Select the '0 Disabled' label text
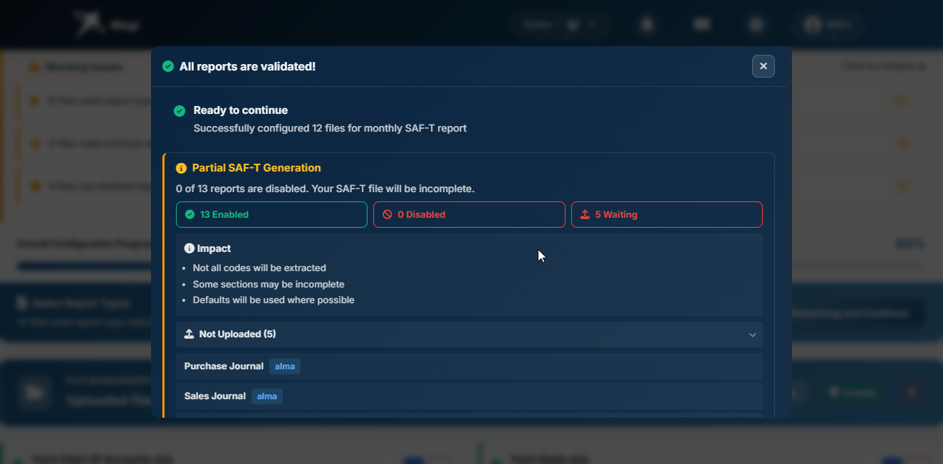The image size is (943, 464). pyautogui.click(x=422, y=214)
